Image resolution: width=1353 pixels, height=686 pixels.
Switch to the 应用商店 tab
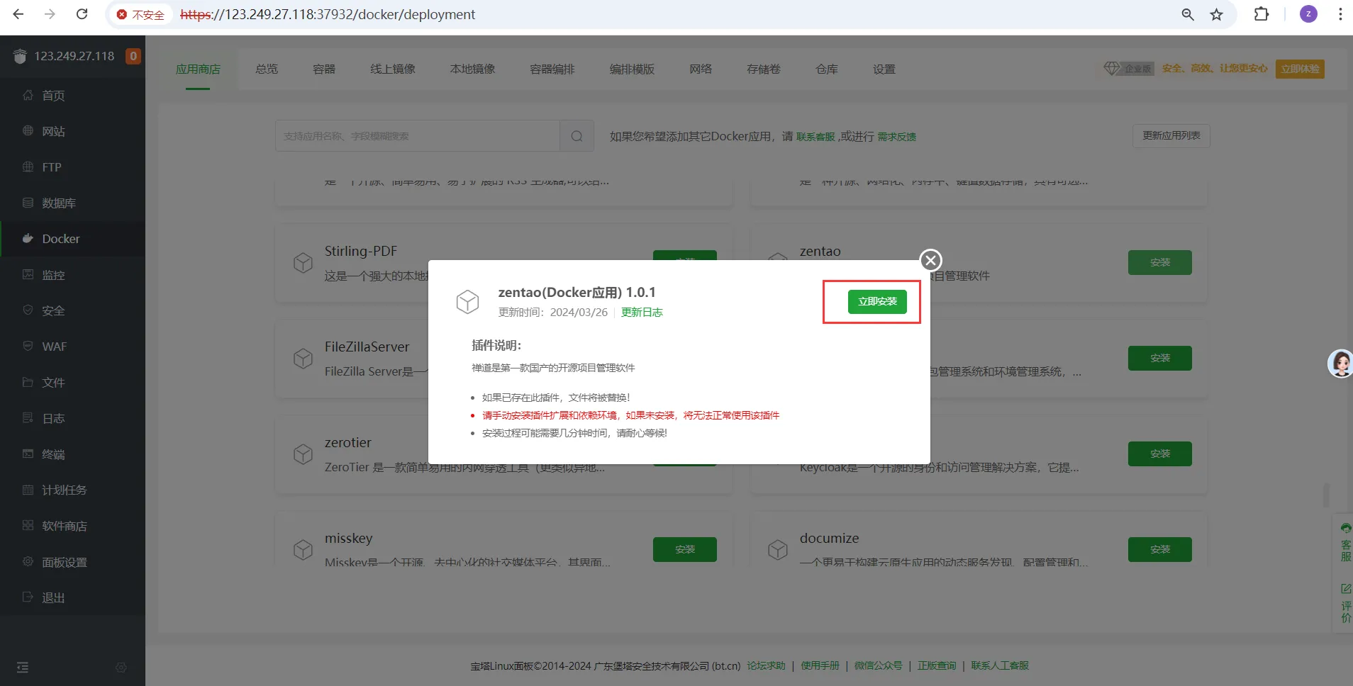(198, 69)
